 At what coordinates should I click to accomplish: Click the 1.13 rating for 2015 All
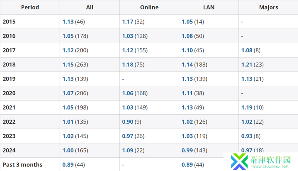point(68,22)
